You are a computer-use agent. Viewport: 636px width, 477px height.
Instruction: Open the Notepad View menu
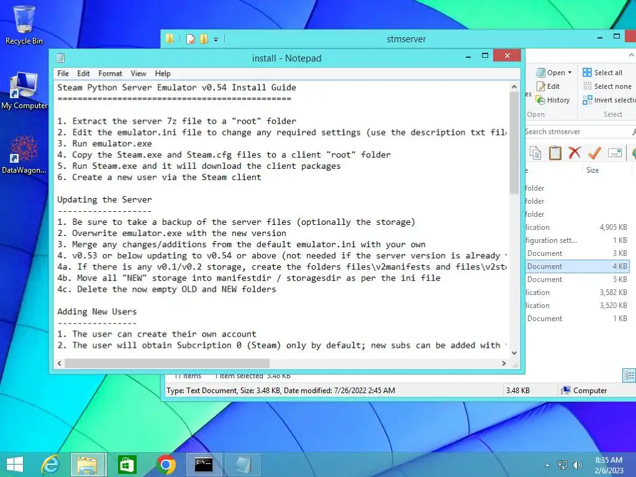[x=139, y=73]
